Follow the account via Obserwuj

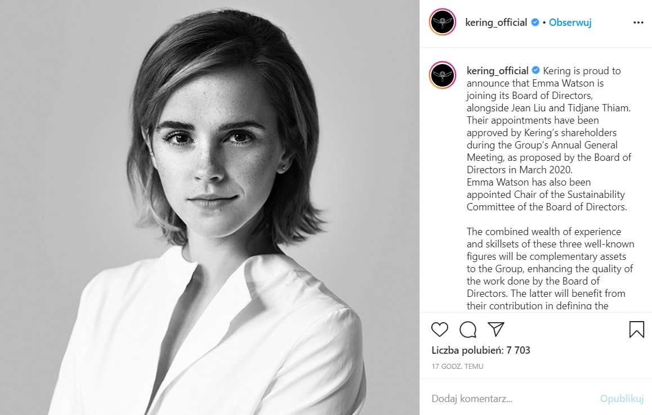(570, 23)
